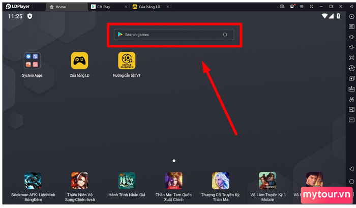The image size is (356, 208).
Task: Open keyboard mapping icon in sidebar
Action: [x=351, y=27]
